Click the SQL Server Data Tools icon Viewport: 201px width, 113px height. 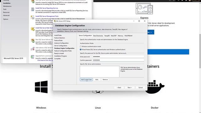pos(33,29)
